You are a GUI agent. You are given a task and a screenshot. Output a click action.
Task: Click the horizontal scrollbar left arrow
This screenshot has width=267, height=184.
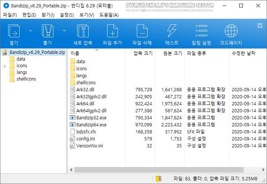[71, 170]
